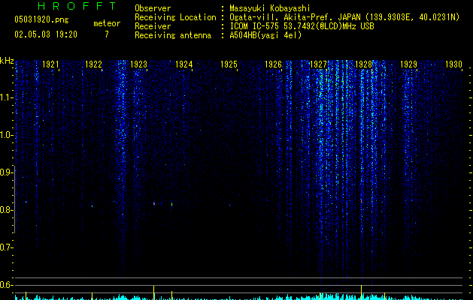Click the kHz axis unit label
This screenshot has height=300, width=473.
pyautogui.click(x=7, y=61)
